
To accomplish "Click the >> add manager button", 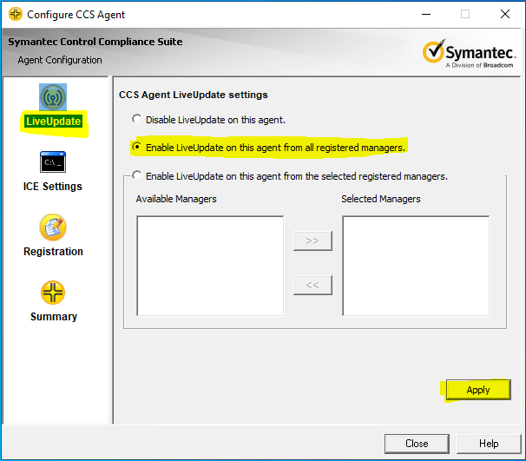I will point(312,240).
